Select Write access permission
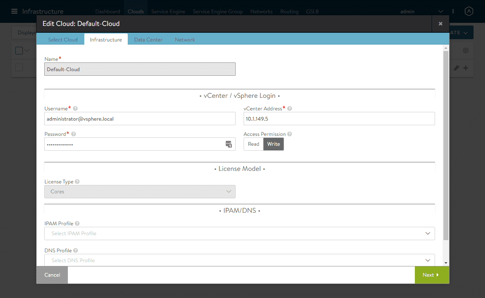485x298 pixels. coord(274,144)
